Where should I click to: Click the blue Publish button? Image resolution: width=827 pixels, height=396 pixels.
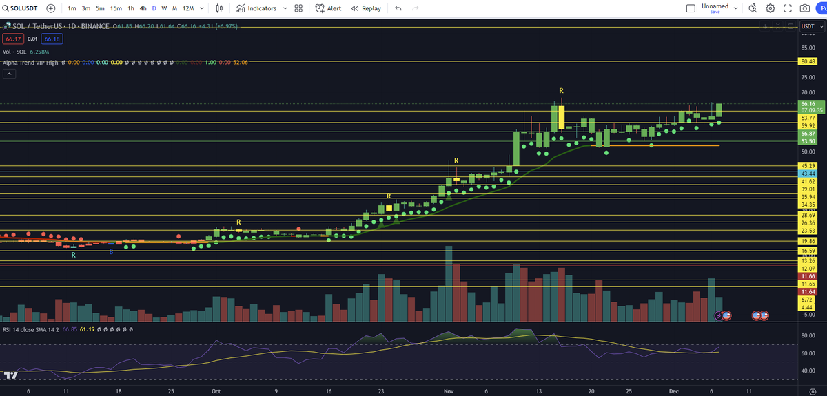(x=820, y=8)
